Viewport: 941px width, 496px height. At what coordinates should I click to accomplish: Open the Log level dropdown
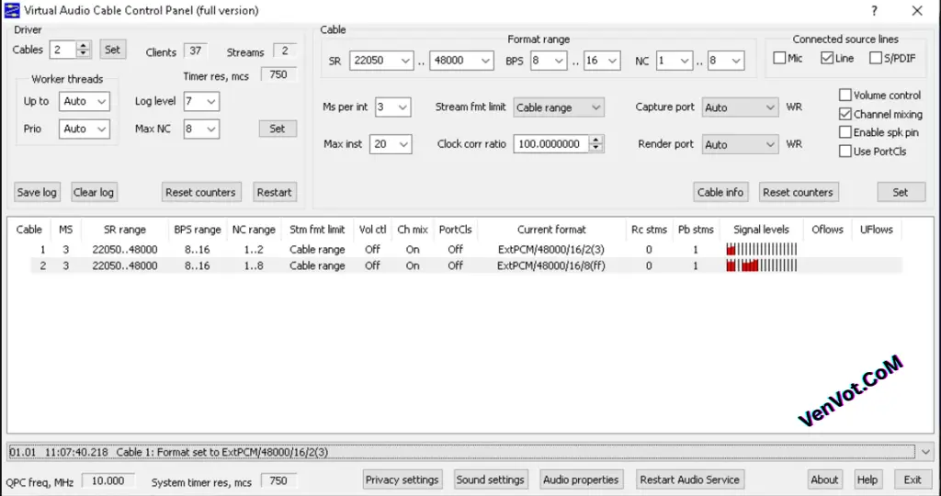pyautogui.click(x=201, y=101)
